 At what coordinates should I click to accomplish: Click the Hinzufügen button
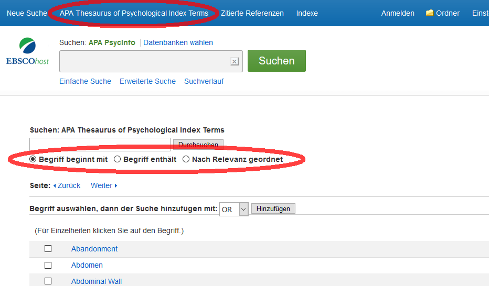click(x=273, y=208)
